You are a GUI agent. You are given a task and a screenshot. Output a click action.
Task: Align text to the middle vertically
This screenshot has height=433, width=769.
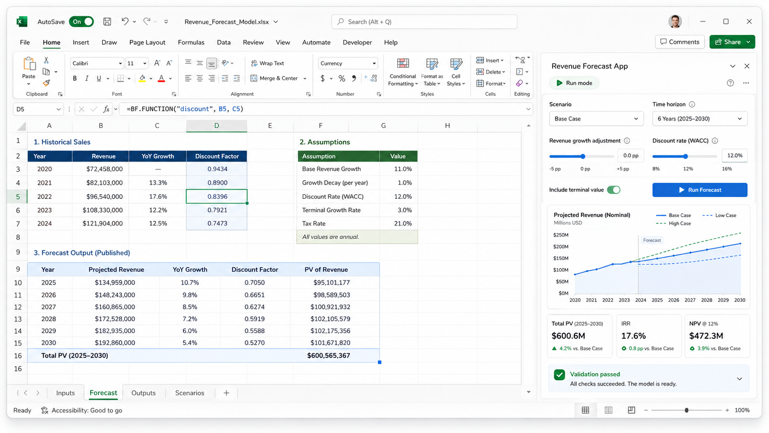(200, 63)
